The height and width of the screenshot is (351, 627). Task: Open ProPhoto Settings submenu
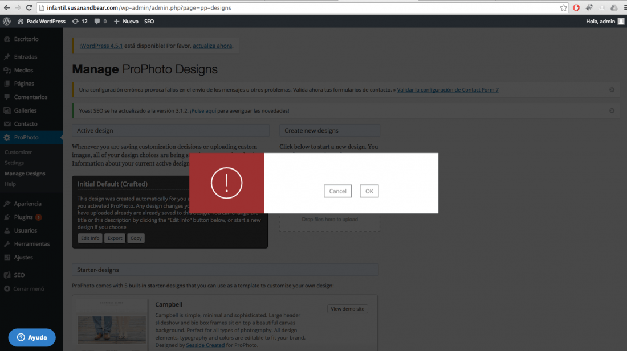pyautogui.click(x=14, y=163)
